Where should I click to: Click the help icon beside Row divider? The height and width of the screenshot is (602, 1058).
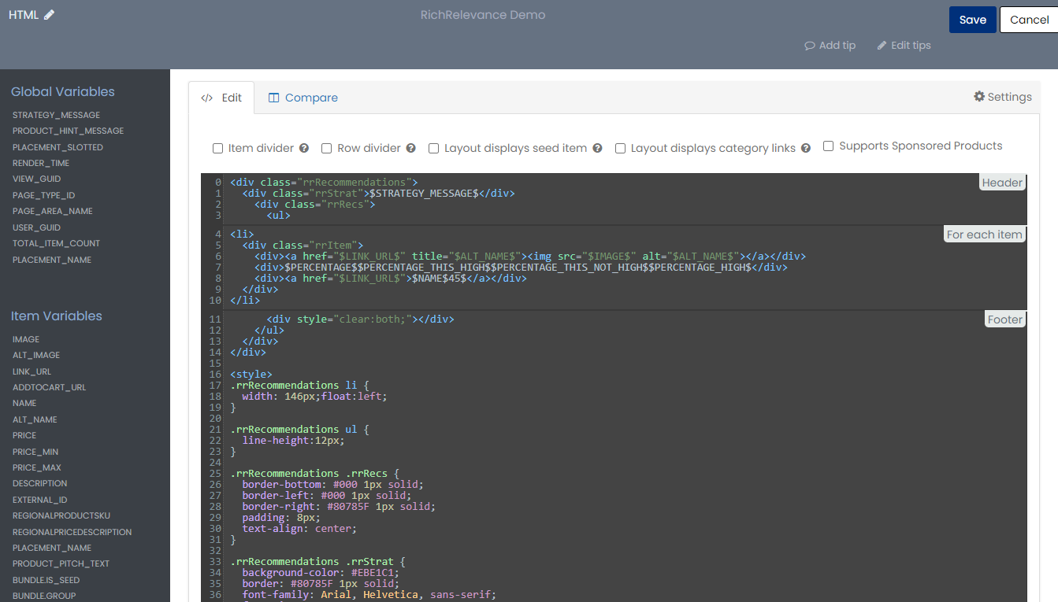tap(411, 148)
